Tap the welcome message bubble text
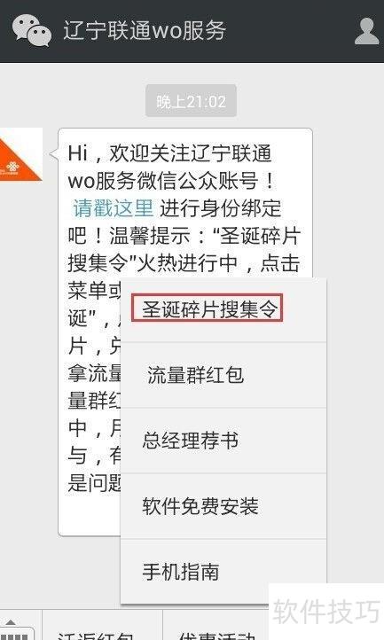Screen dimensions: 384x640 coord(184,208)
